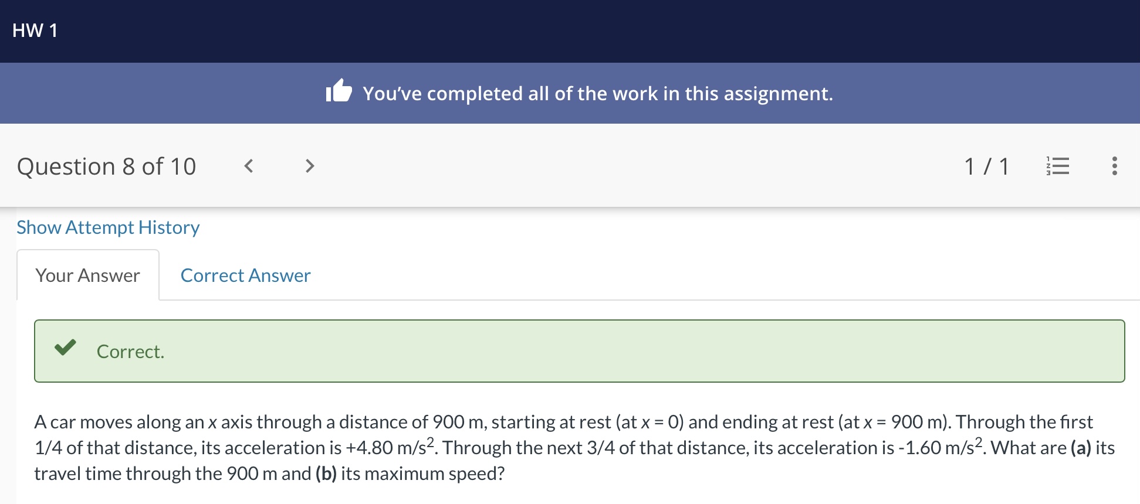This screenshot has height=504, width=1140.
Task: Open the three-dot more options menu
Action: [x=1114, y=166]
